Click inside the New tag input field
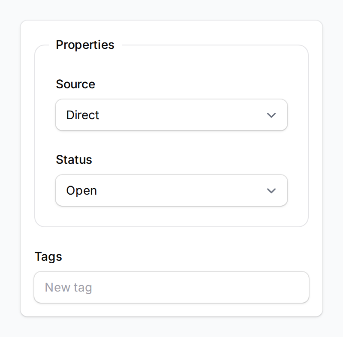This screenshot has width=343, height=337. pos(171,287)
